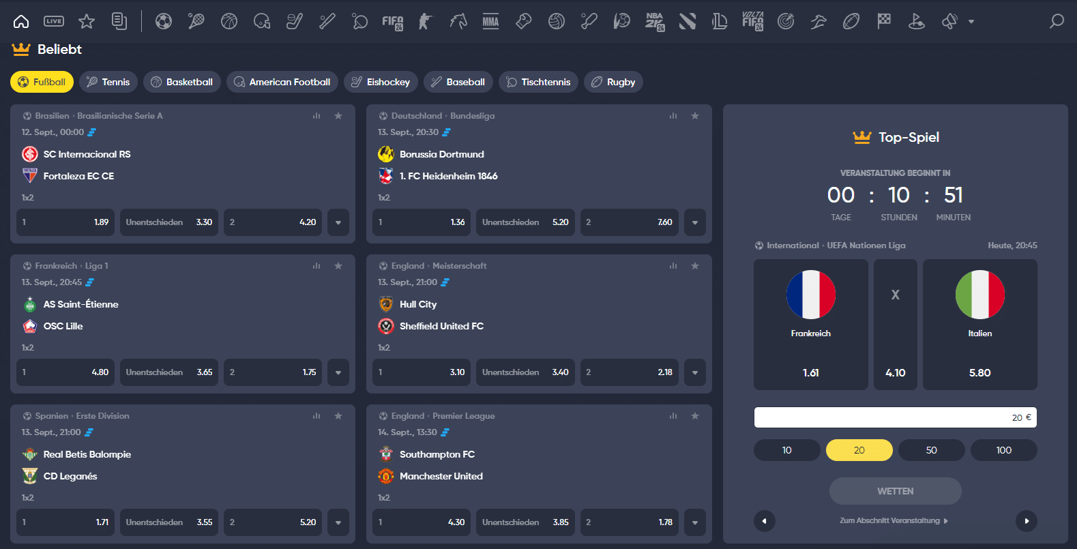Click the WETTEN button

[x=896, y=491]
